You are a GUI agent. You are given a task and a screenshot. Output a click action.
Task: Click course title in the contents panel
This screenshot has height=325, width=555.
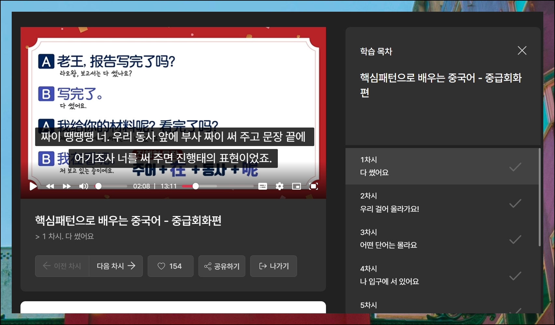(x=440, y=85)
